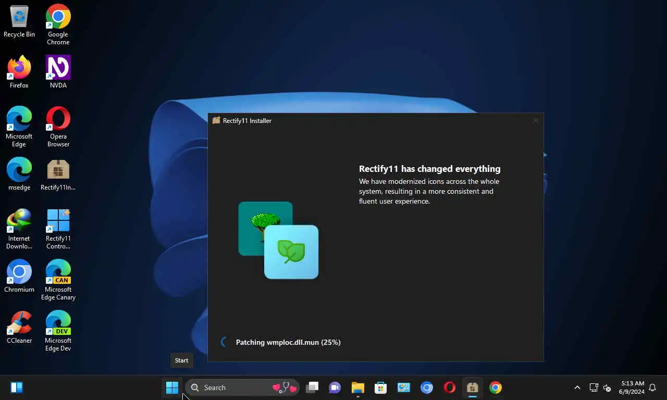Viewport: 667px width, 400px height.
Task: Open Task View from the taskbar
Action: pyautogui.click(x=312, y=387)
